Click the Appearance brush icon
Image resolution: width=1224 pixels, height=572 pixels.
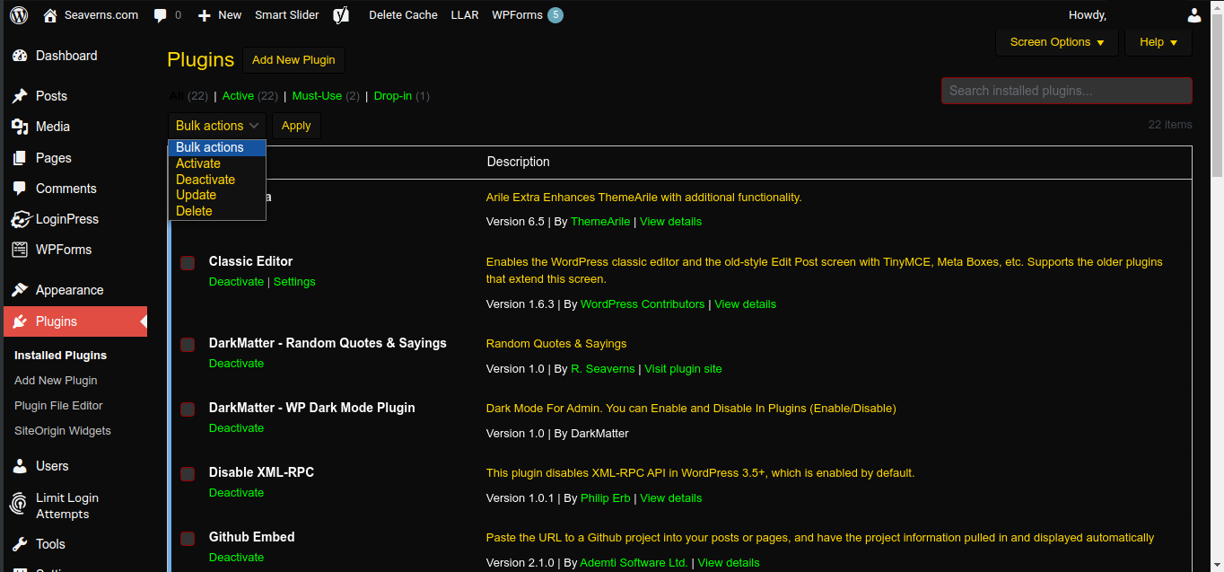click(x=20, y=290)
